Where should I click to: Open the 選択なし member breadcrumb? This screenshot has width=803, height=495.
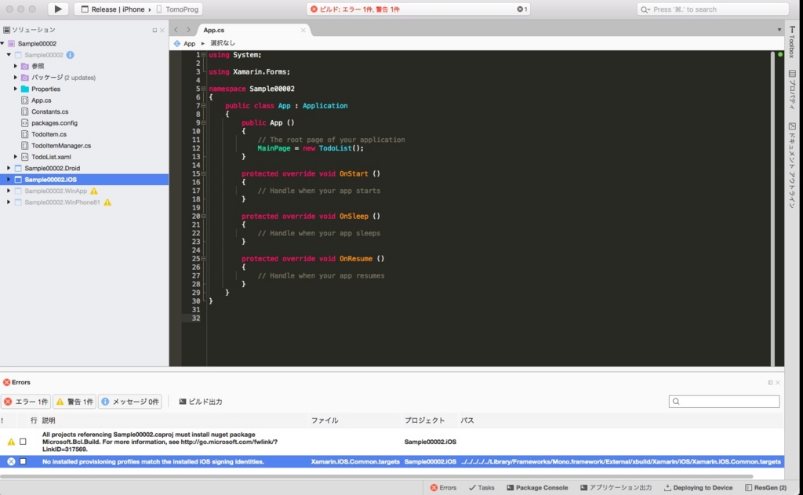(222, 44)
